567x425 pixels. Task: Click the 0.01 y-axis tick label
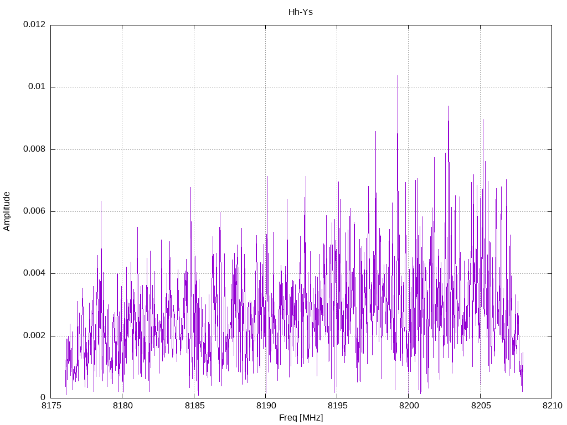[x=37, y=87]
